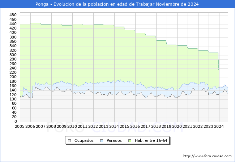235x162 pixels.
Task: Click the y-axis value 440
Action: (x=13, y=24)
